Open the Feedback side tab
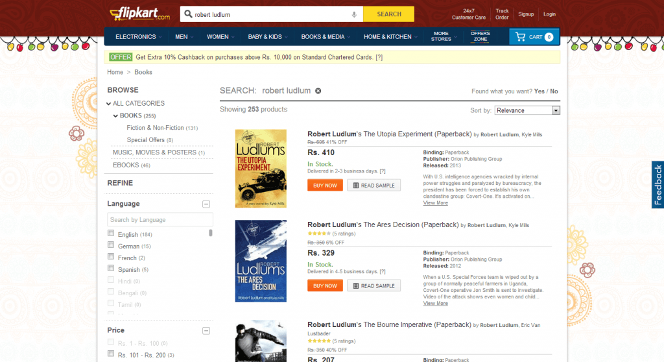 coord(658,185)
